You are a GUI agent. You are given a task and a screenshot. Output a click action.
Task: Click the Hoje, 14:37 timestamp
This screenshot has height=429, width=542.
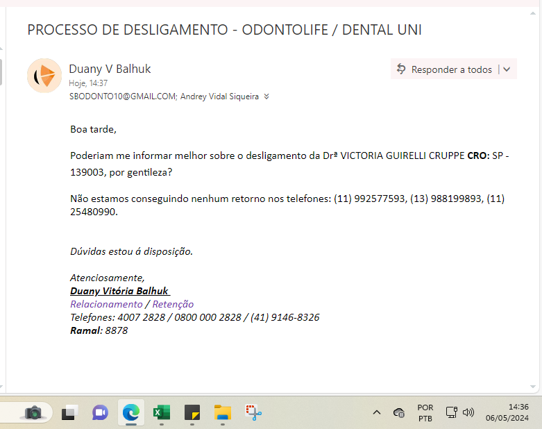[88, 83]
